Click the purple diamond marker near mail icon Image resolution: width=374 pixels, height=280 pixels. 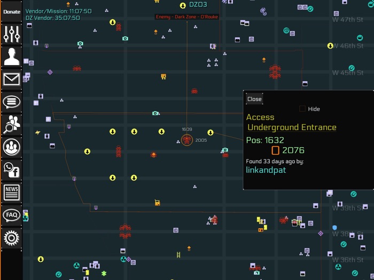[50, 72]
